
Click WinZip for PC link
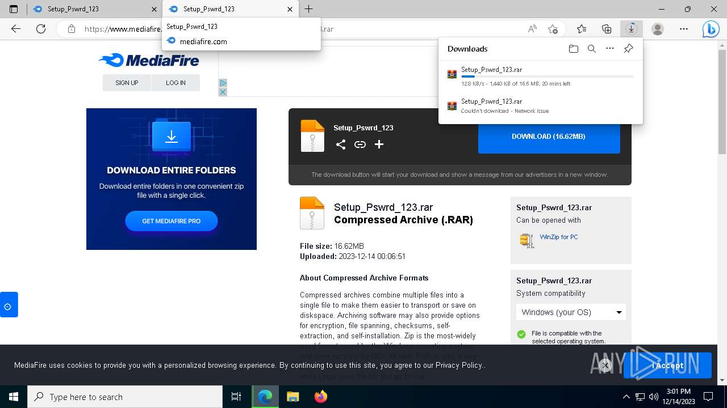click(x=559, y=237)
